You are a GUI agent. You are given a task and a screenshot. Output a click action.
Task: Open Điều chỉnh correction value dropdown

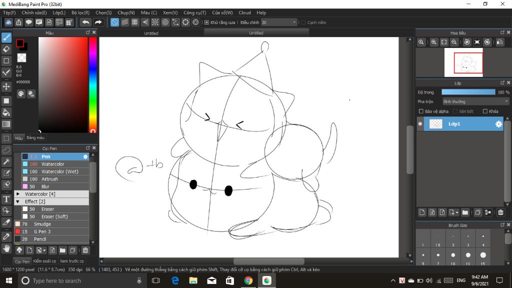[x=279, y=22]
